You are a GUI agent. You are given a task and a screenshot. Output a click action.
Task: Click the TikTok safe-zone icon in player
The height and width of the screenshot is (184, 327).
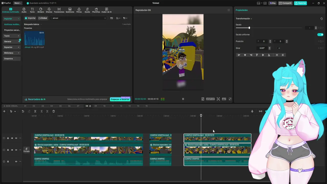(x=203, y=99)
